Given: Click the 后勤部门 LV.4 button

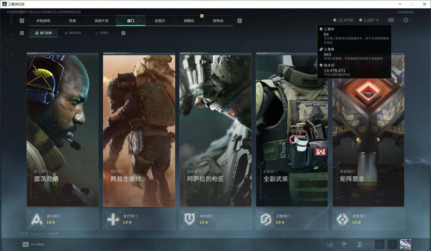Looking at the screenshot, I should (x=292, y=219).
